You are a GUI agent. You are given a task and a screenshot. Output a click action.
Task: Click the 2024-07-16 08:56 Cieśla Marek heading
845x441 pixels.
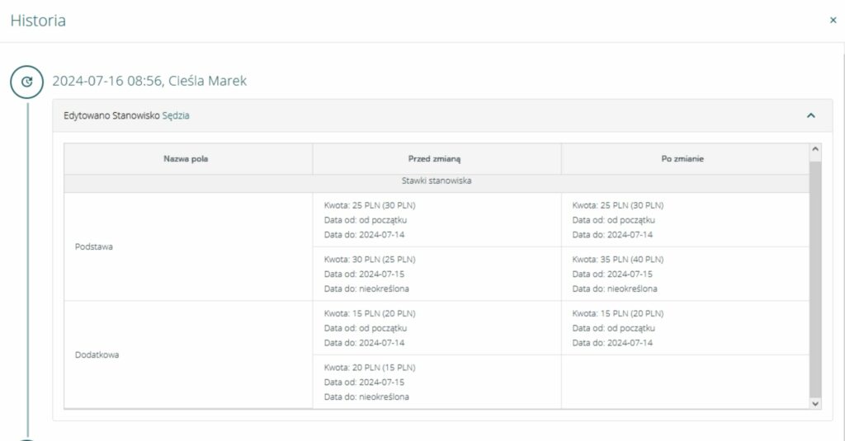[149, 81]
